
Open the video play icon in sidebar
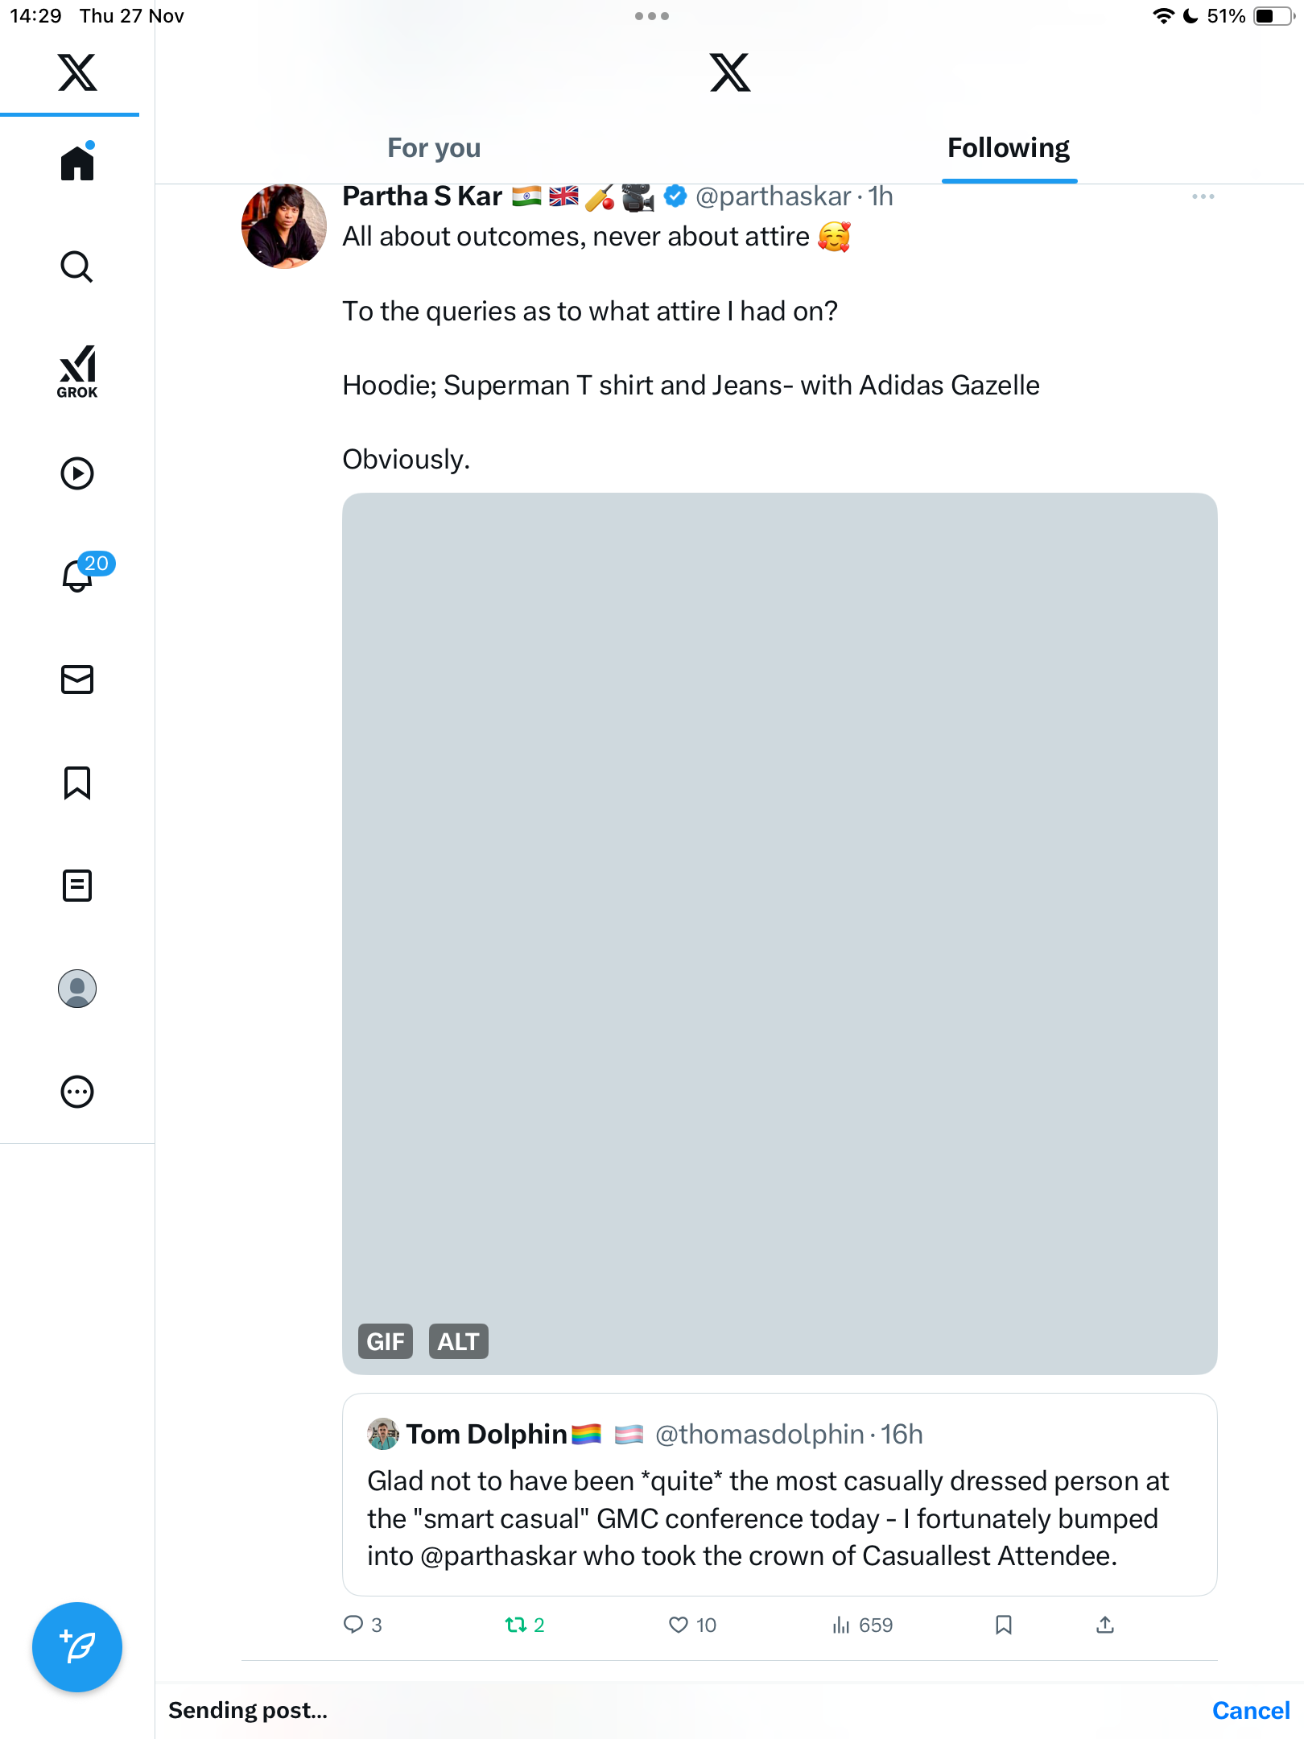77,473
